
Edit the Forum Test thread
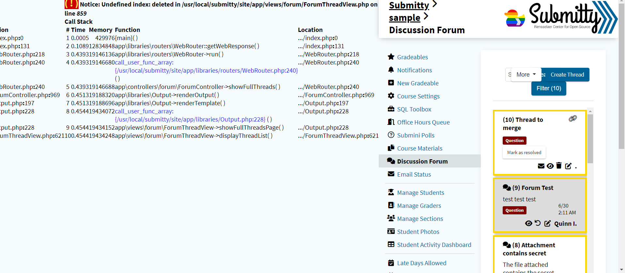coord(547,223)
